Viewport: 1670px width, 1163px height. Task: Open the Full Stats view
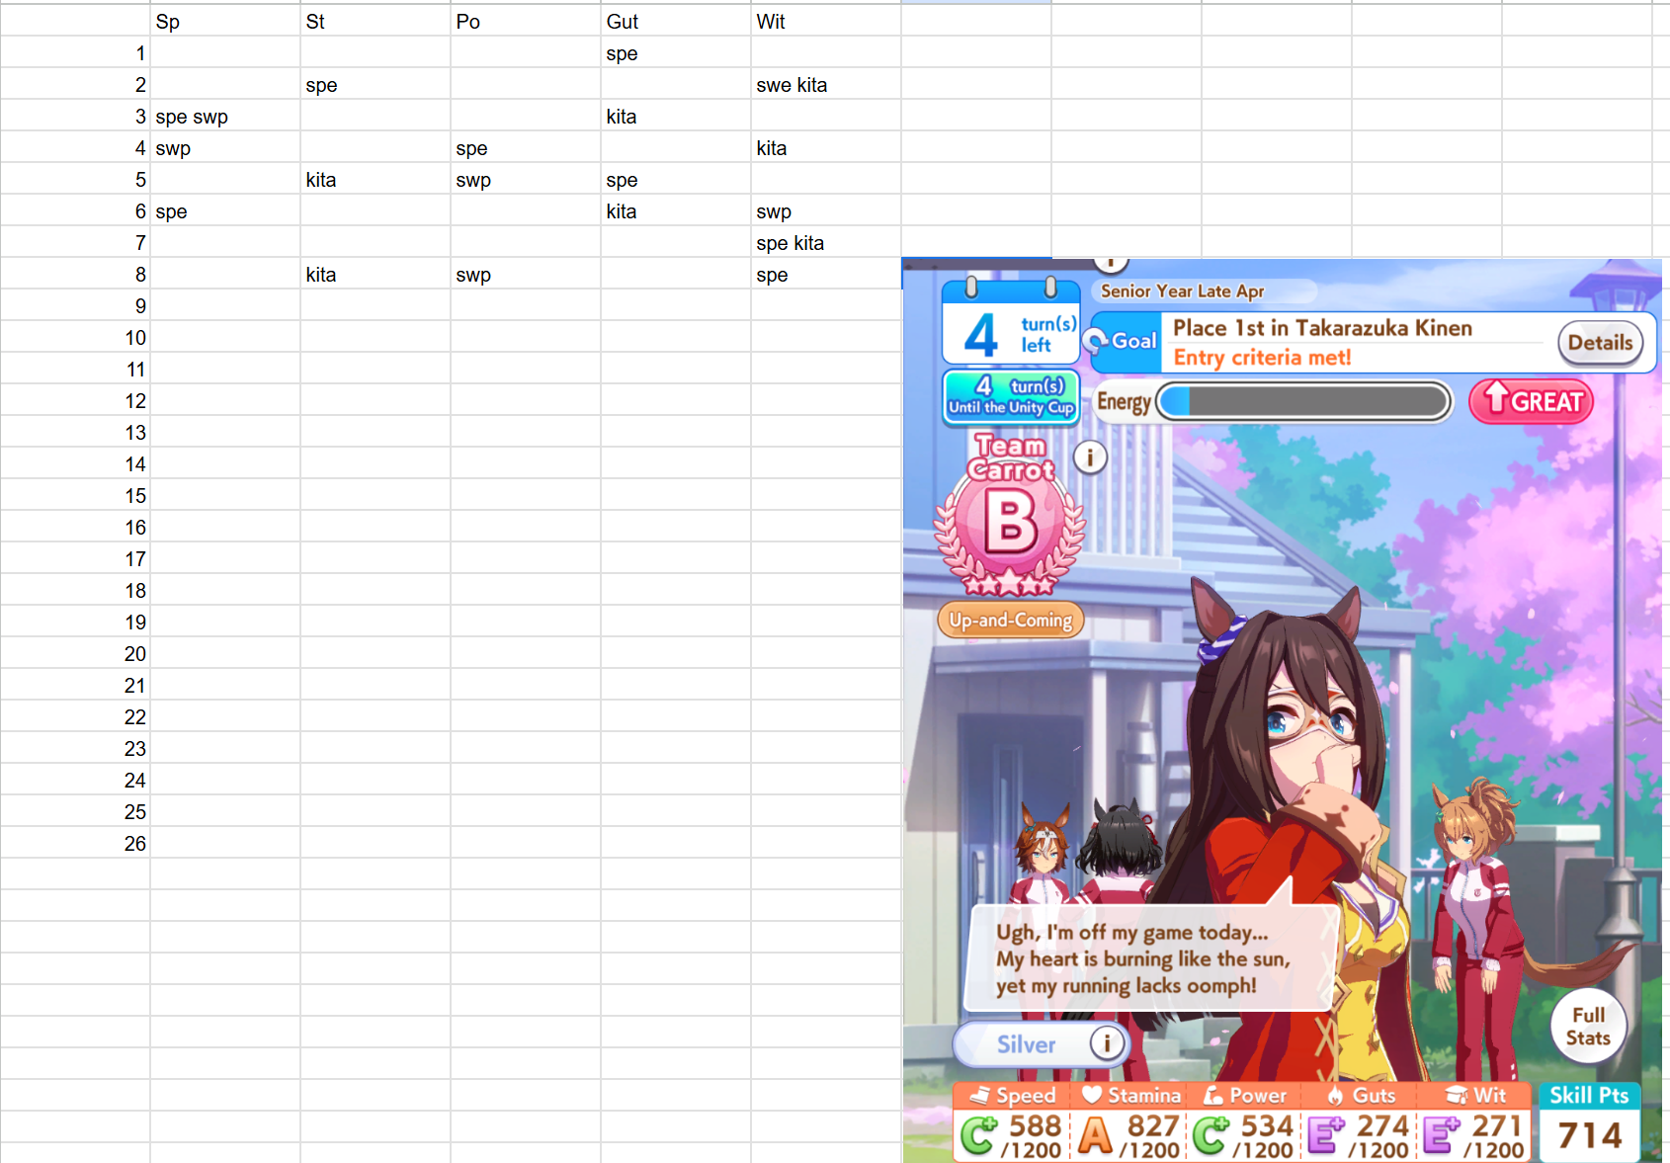(1588, 1026)
